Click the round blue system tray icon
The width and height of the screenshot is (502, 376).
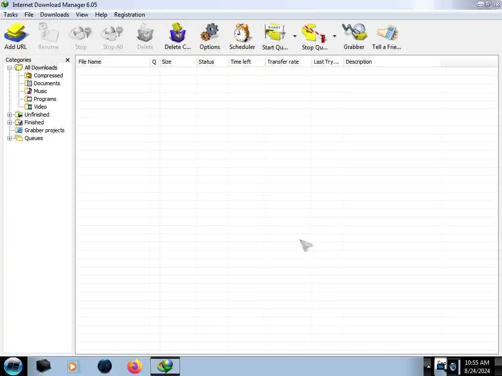point(452,367)
